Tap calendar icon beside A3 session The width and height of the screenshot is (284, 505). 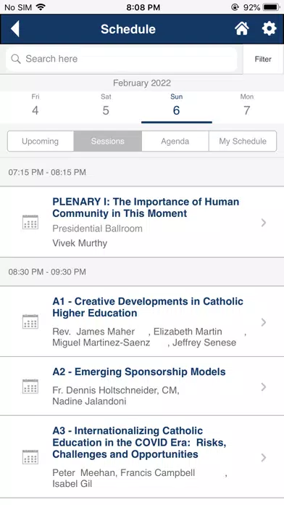(x=30, y=457)
